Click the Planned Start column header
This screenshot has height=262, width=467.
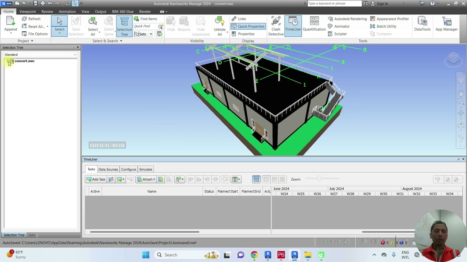click(227, 191)
